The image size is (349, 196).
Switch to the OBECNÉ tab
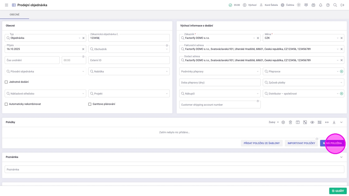tap(14, 15)
